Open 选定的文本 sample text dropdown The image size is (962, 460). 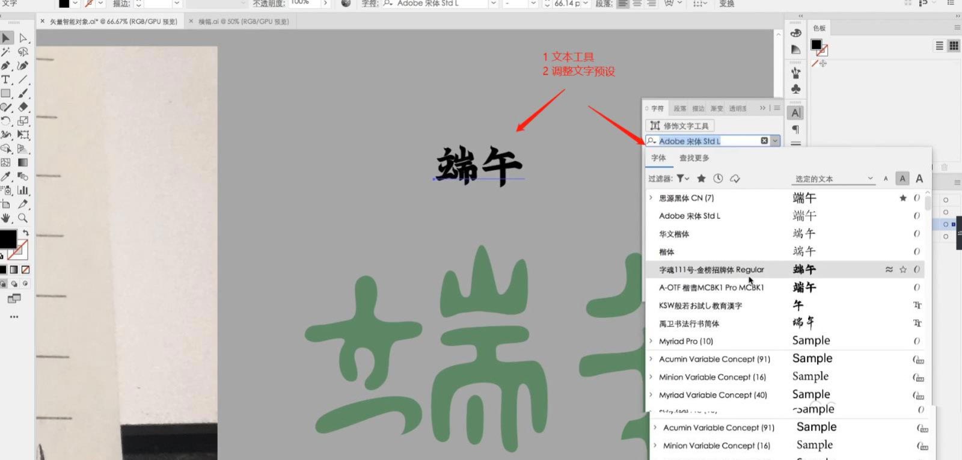[834, 179]
